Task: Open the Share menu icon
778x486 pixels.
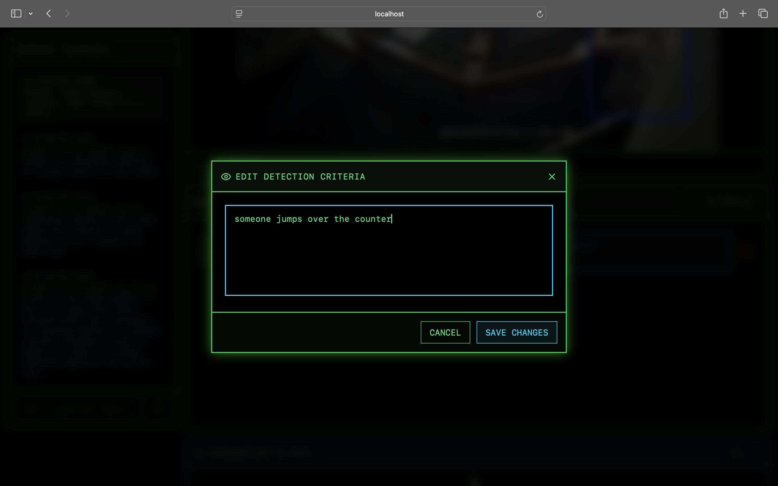Action: point(723,13)
